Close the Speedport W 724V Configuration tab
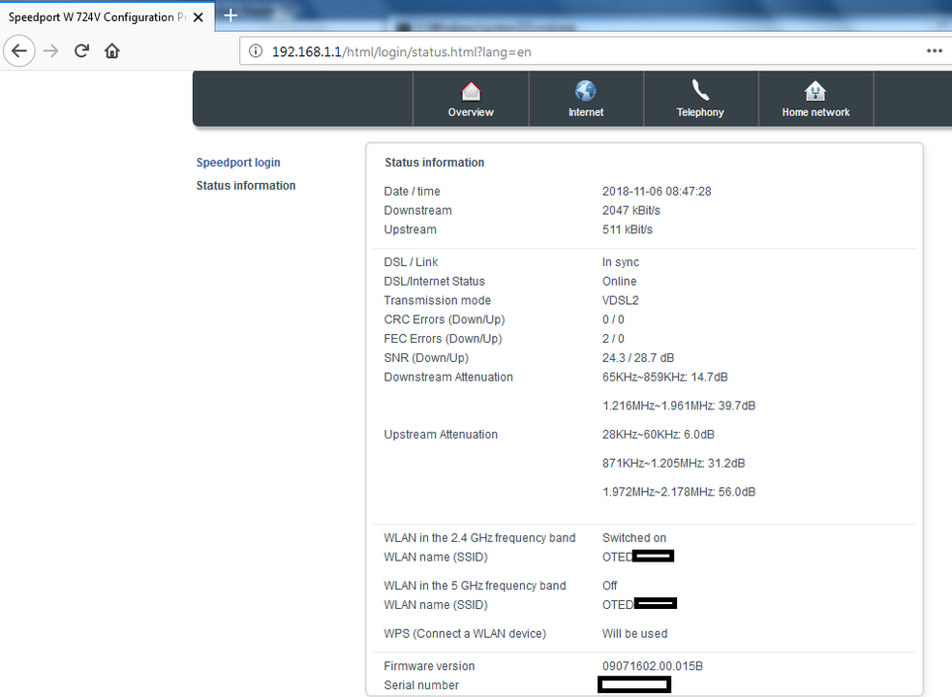Image resolution: width=952 pixels, height=697 pixels. 198,17
